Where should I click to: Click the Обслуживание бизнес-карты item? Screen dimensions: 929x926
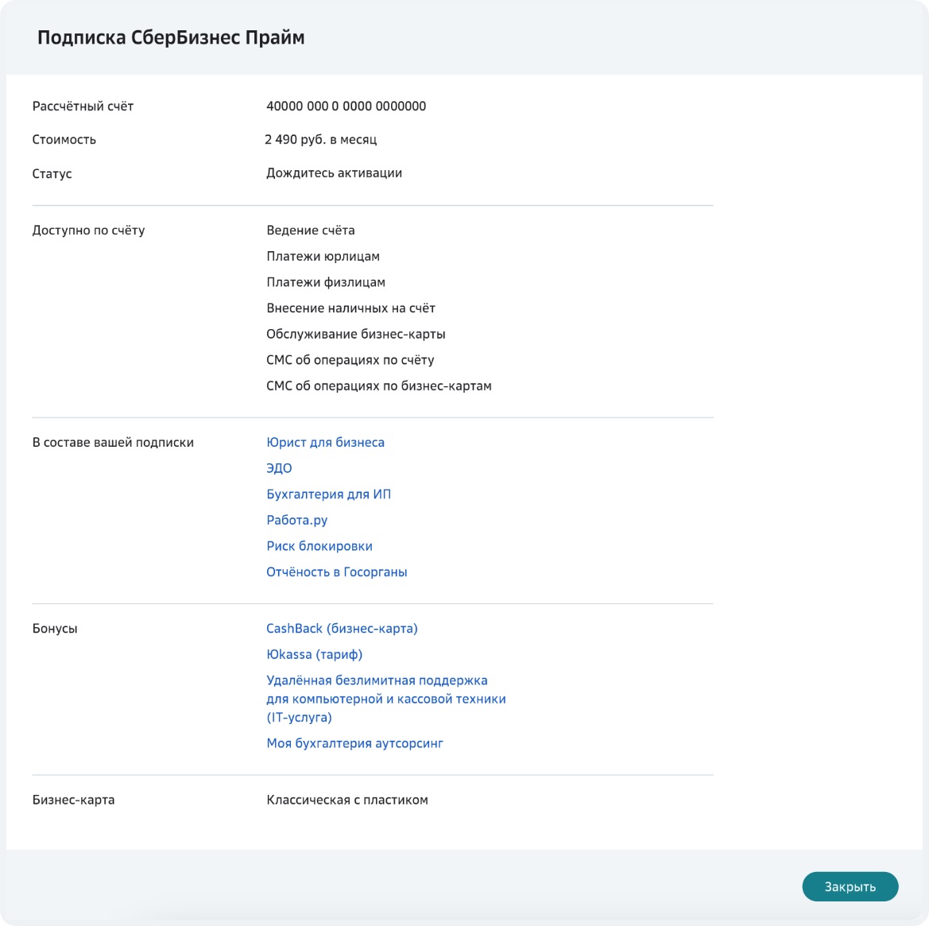pos(355,334)
